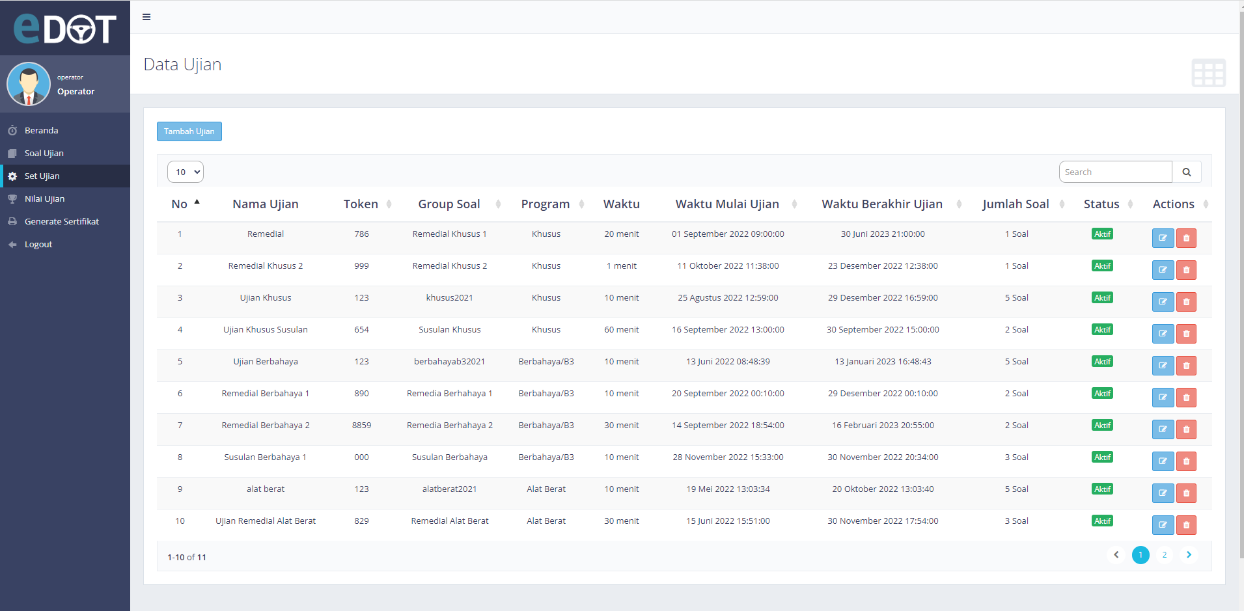Edit the Ujian Berbahaya exam entry

[x=1162, y=366]
